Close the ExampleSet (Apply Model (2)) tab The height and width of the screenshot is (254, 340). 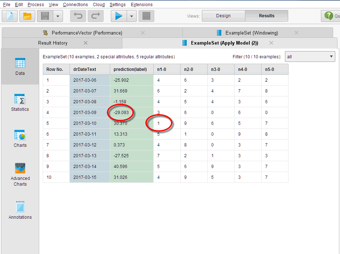pos(271,43)
